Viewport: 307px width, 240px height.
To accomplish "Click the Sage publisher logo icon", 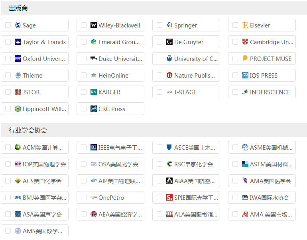I will 18,25.
